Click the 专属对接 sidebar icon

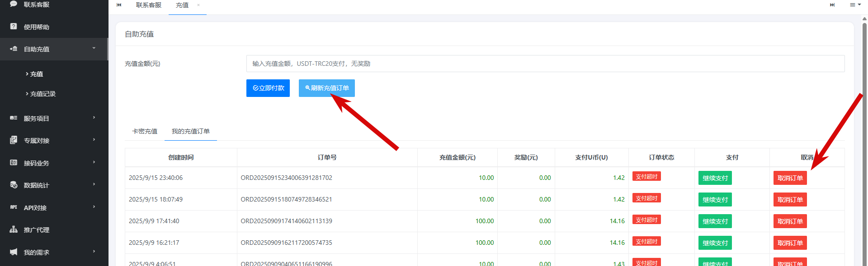pos(14,140)
